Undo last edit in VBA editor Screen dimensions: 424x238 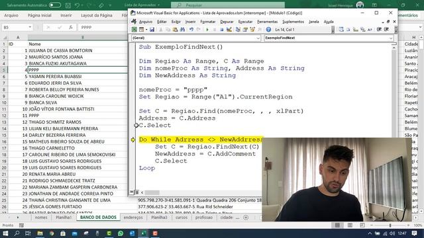[191, 30]
